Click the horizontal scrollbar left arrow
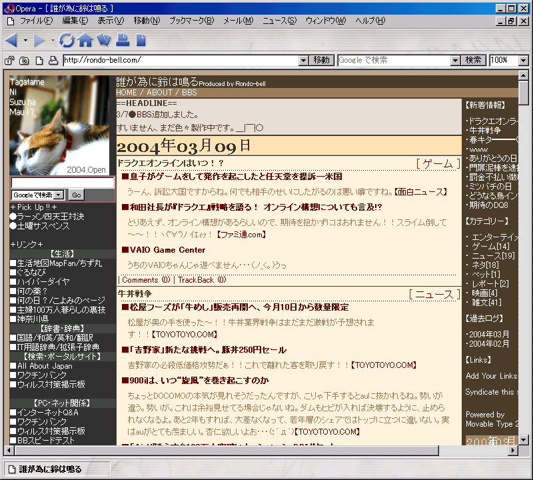The image size is (533, 480). pos(9,451)
